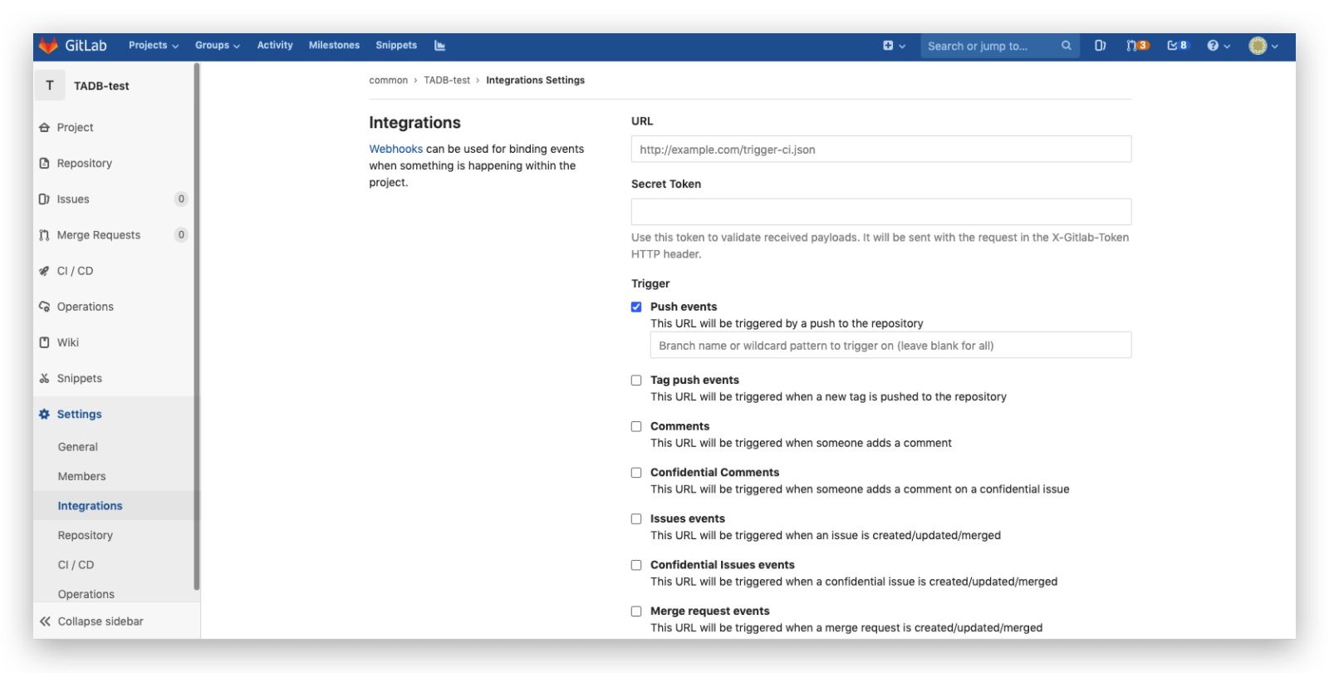The width and height of the screenshot is (1329, 673).
Task: Click Collapse sidebar text button
Action: 101,621
